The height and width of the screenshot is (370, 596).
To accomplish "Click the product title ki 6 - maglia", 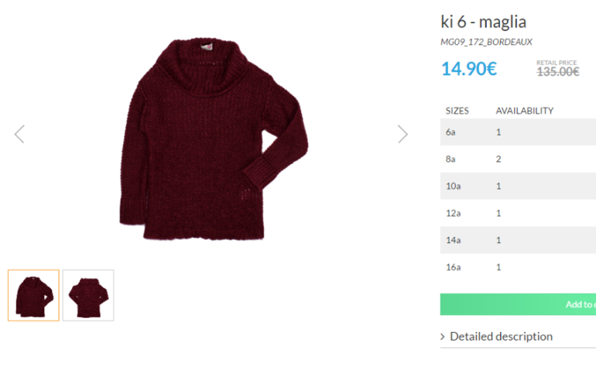I will click(x=483, y=22).
